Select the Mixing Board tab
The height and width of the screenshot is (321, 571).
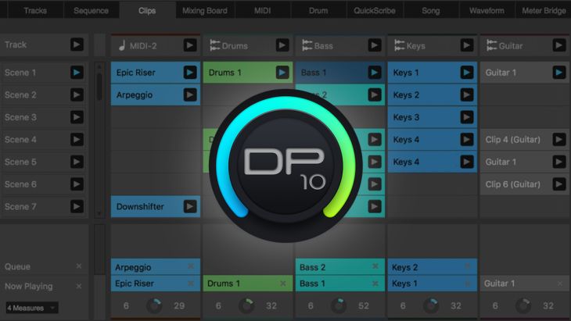[205, 10]
